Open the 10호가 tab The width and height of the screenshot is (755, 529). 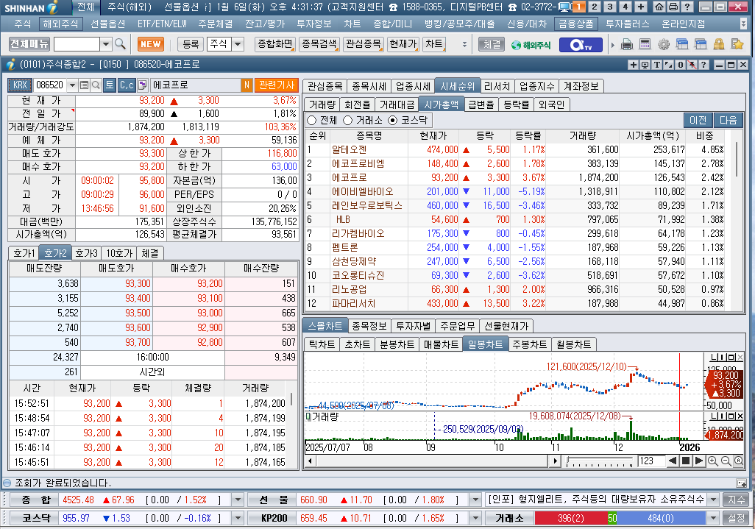coord(119,253)
